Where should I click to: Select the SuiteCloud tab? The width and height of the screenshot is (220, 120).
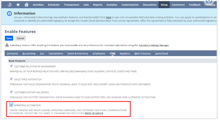[x=161, y=54]
